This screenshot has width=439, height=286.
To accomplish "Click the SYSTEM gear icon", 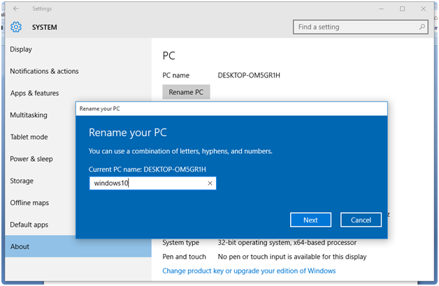I will (x=16, y=27).
